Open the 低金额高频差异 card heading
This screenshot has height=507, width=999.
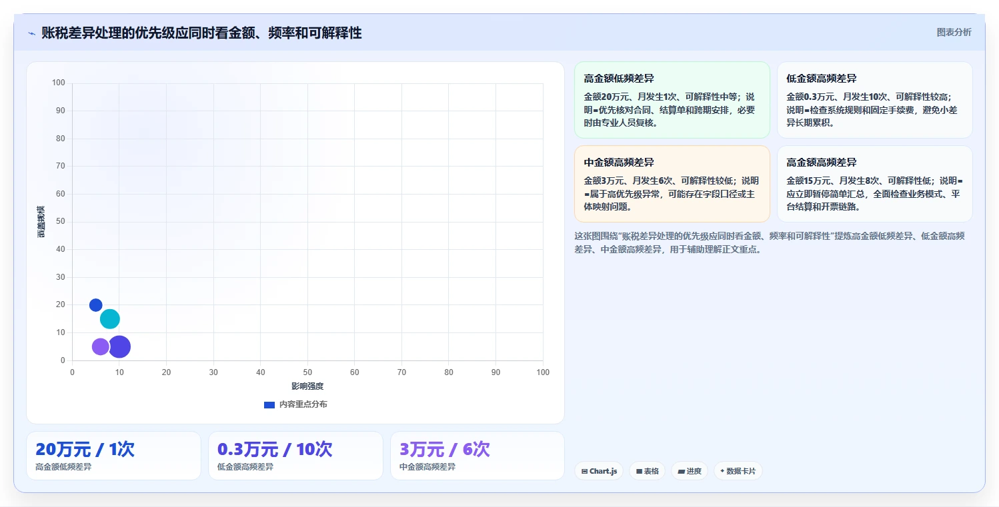coord(822,79)
